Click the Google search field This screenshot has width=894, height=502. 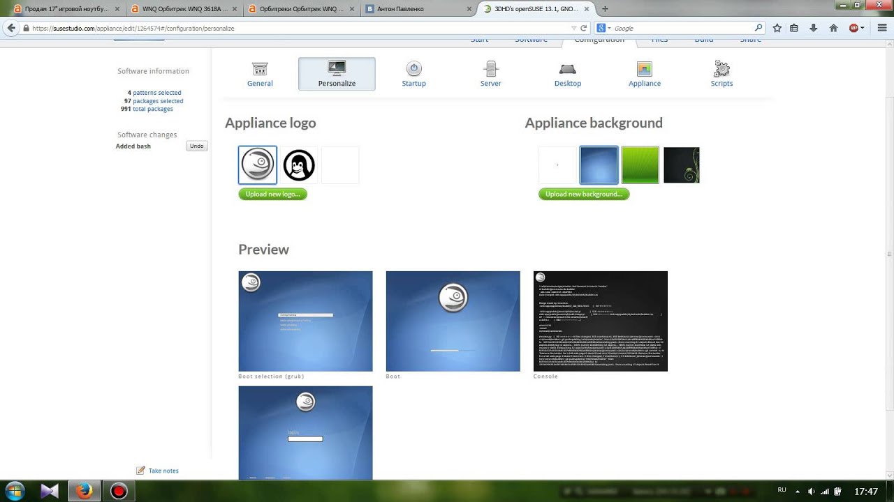tap(682, 29)
